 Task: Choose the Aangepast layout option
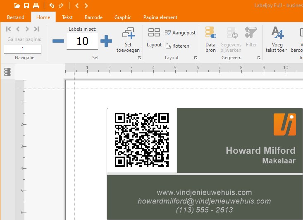pyautogui.click(x=180, y=33)
